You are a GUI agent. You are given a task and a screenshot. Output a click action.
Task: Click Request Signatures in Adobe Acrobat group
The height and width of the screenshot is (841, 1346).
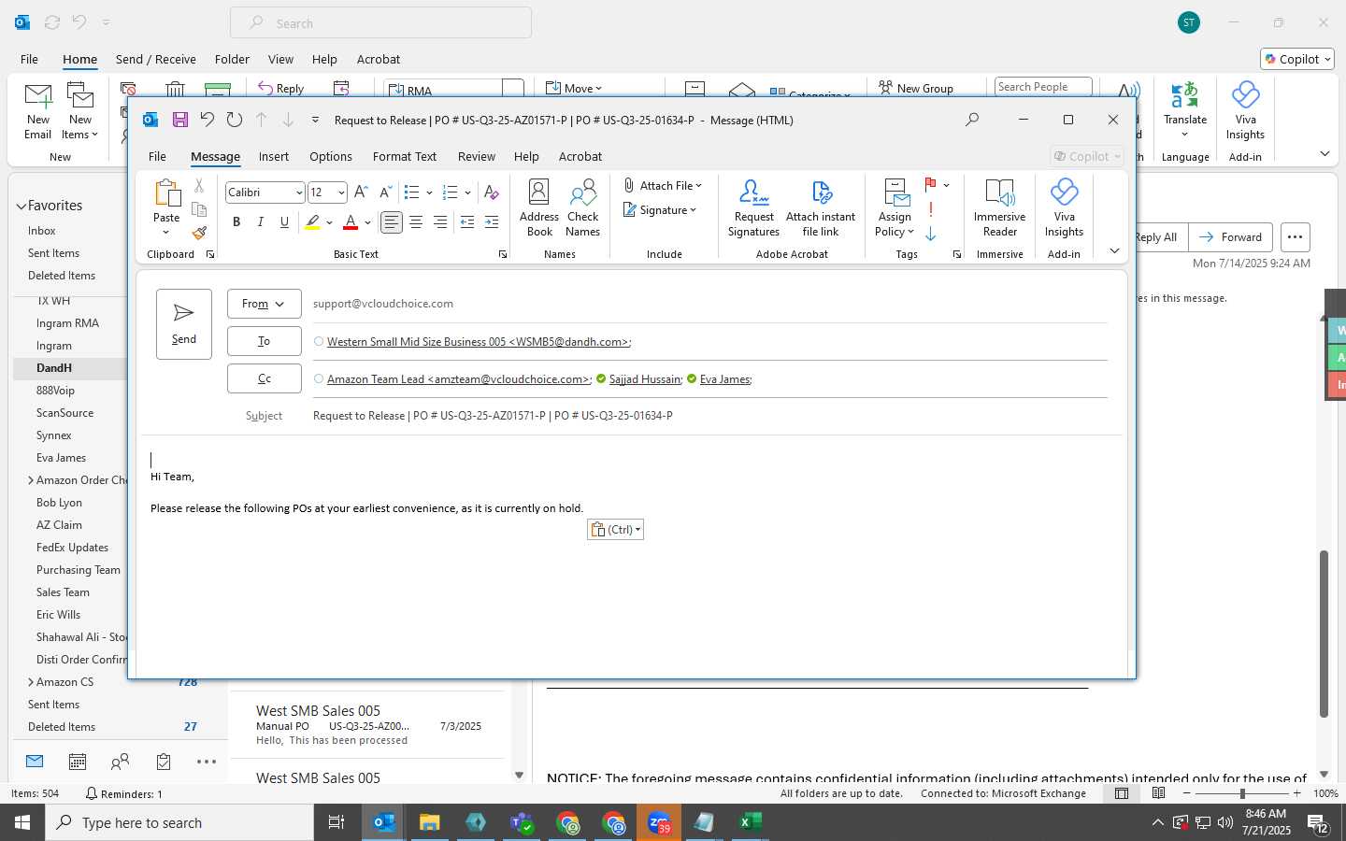click(x=753, y=208)
